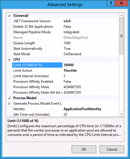Select Managed Pipeline Mode value Integrated

(x=71, y=32)
